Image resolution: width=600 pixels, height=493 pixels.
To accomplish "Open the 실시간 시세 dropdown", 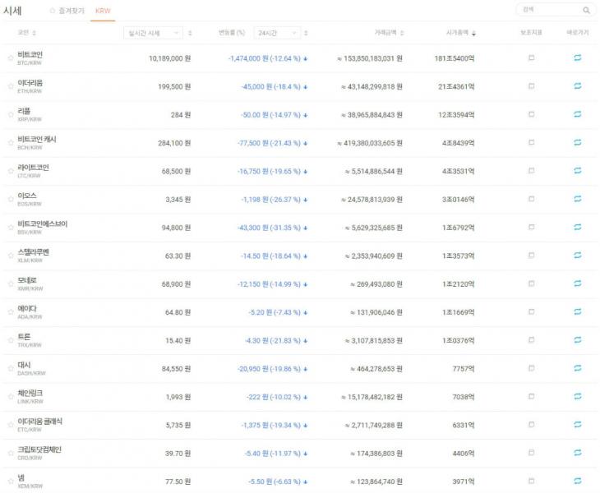I will [153, 33].
